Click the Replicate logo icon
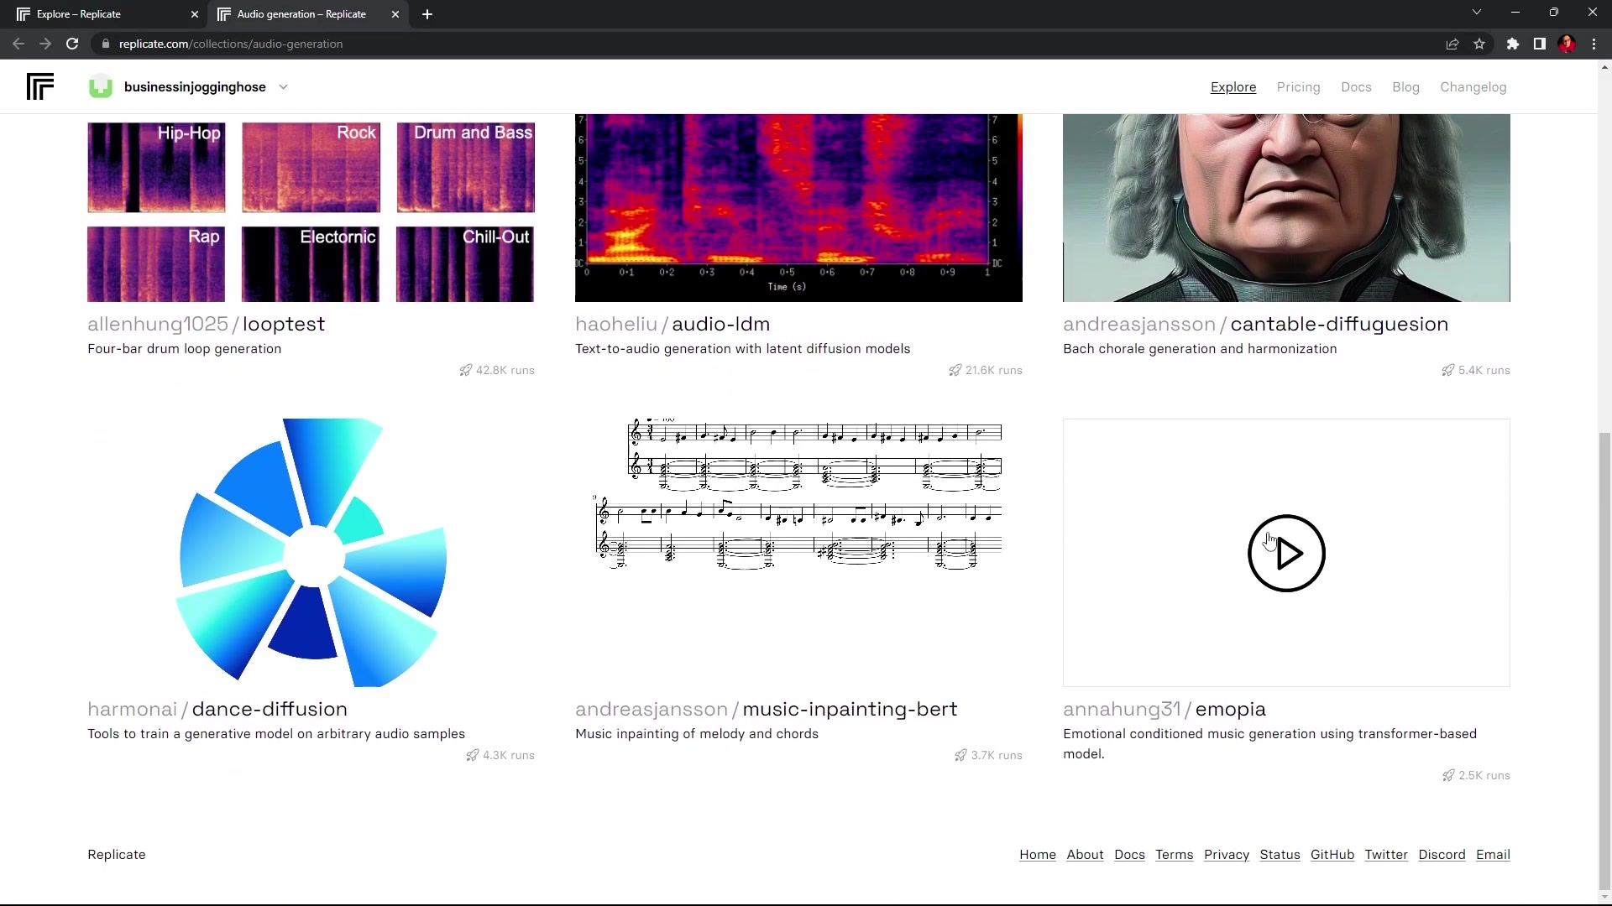 (39, 86)
